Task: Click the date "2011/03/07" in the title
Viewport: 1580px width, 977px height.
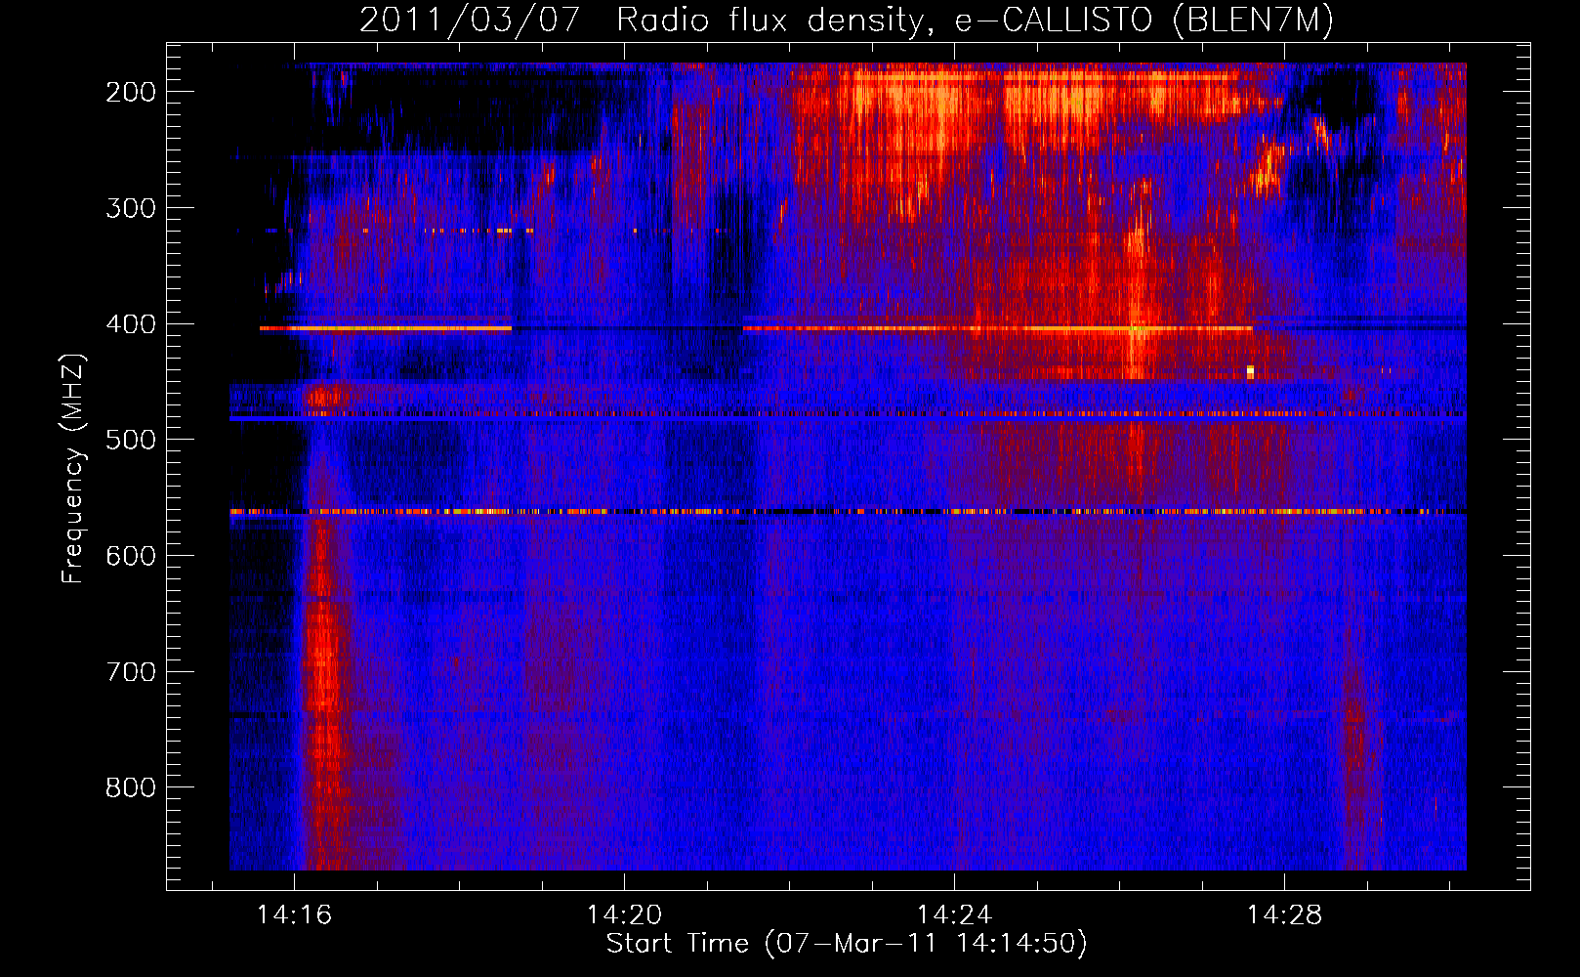Action: (x=470, y=21)
